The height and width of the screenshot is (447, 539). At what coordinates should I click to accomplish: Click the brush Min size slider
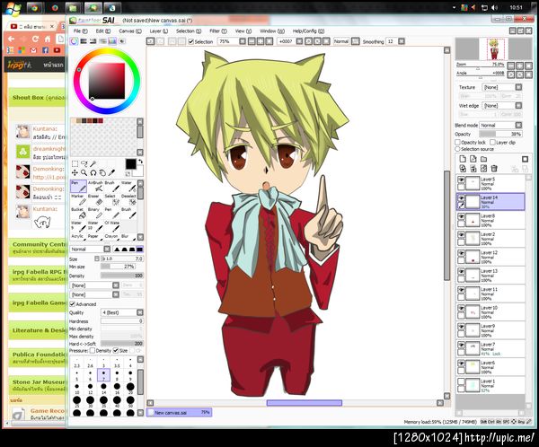point(118,267)
